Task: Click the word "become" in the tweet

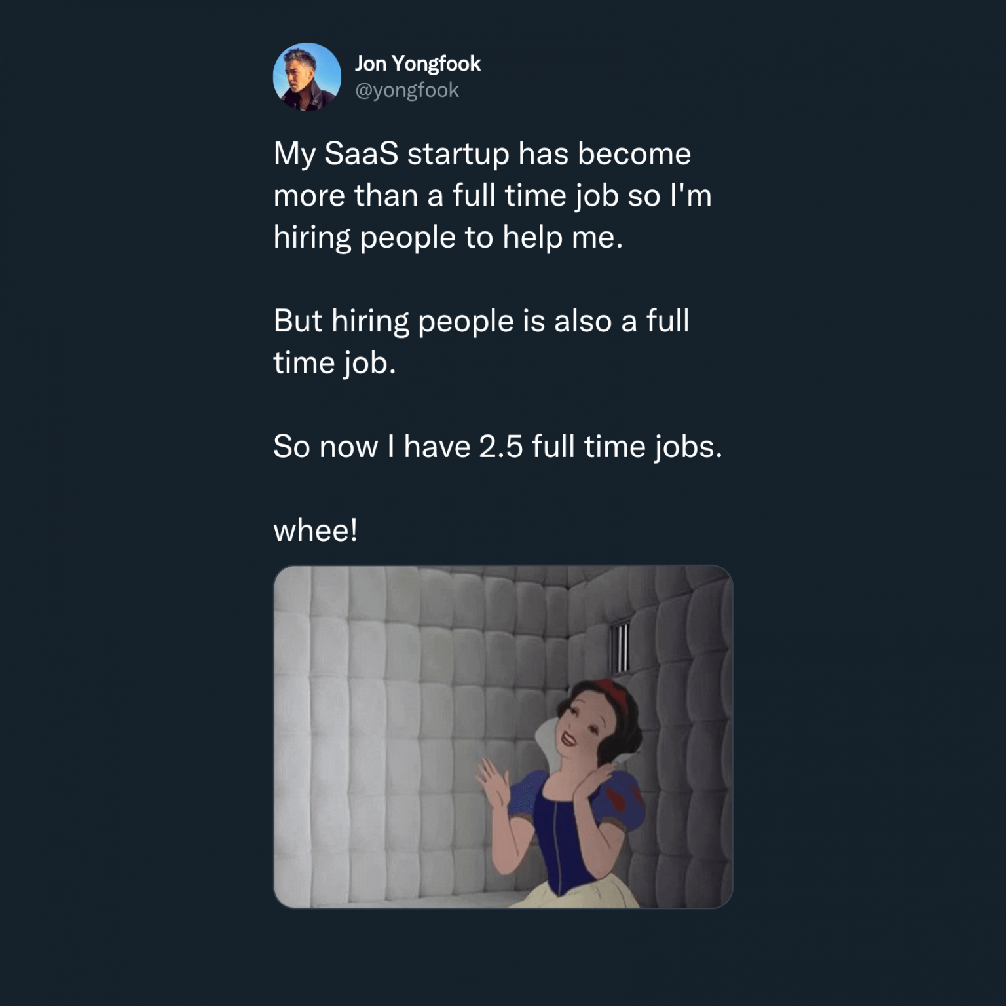Action: point(633,154)
